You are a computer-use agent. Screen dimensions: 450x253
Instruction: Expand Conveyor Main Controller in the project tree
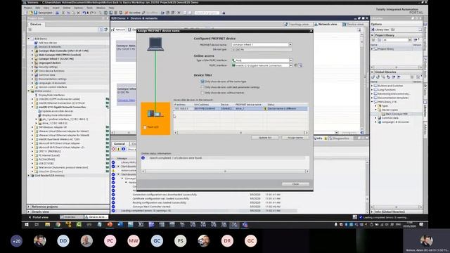pyautogui.click(x=32, y=51)
